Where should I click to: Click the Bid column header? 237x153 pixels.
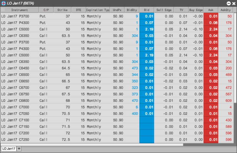pos(147,10)
